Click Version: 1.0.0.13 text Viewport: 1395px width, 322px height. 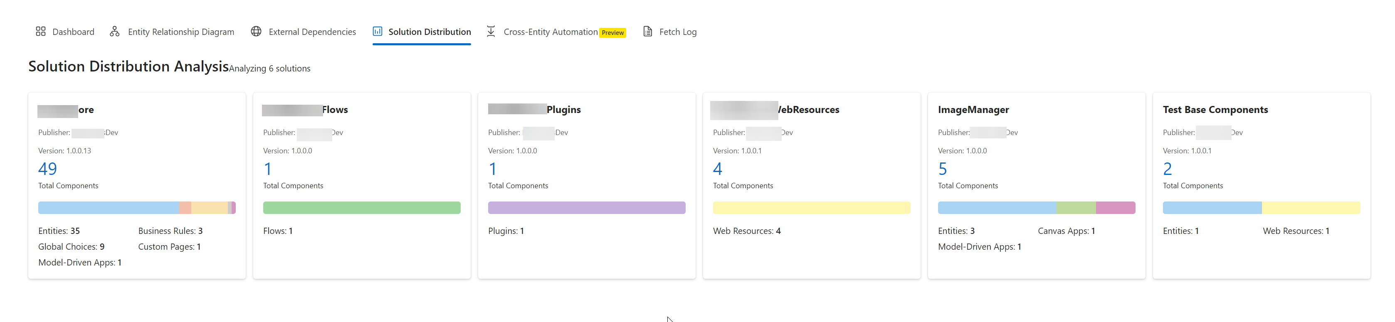(64, 151)
